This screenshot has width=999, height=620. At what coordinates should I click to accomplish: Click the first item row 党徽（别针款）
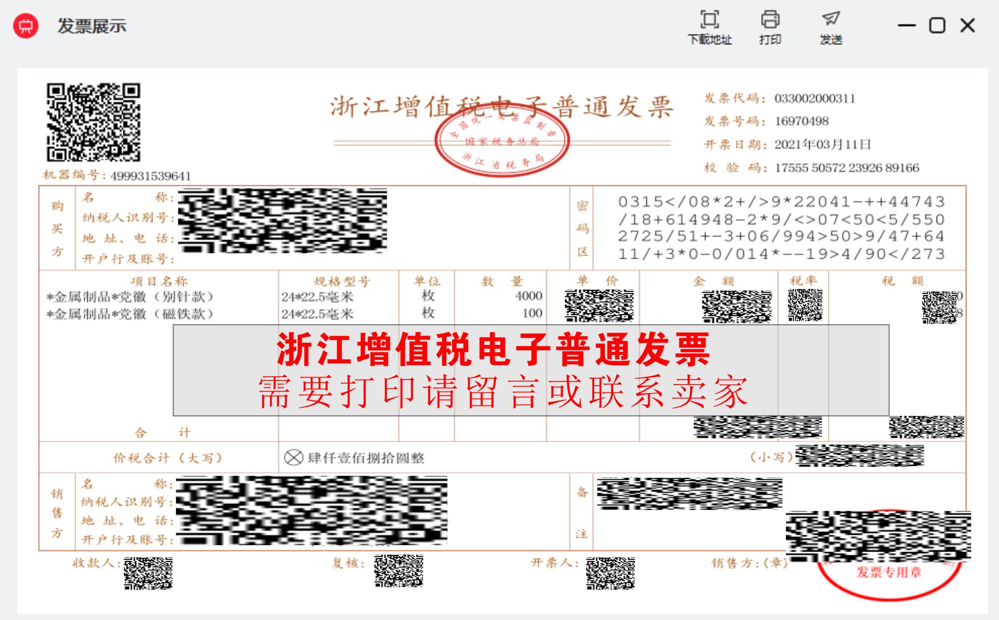[x=130, y=297]
